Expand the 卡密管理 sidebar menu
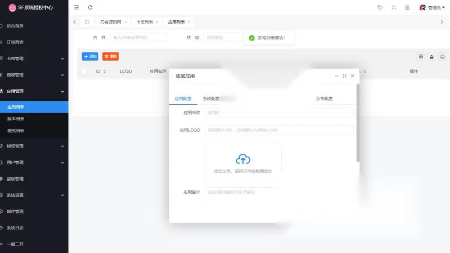 pyautogui.click(x=34, y=58)
